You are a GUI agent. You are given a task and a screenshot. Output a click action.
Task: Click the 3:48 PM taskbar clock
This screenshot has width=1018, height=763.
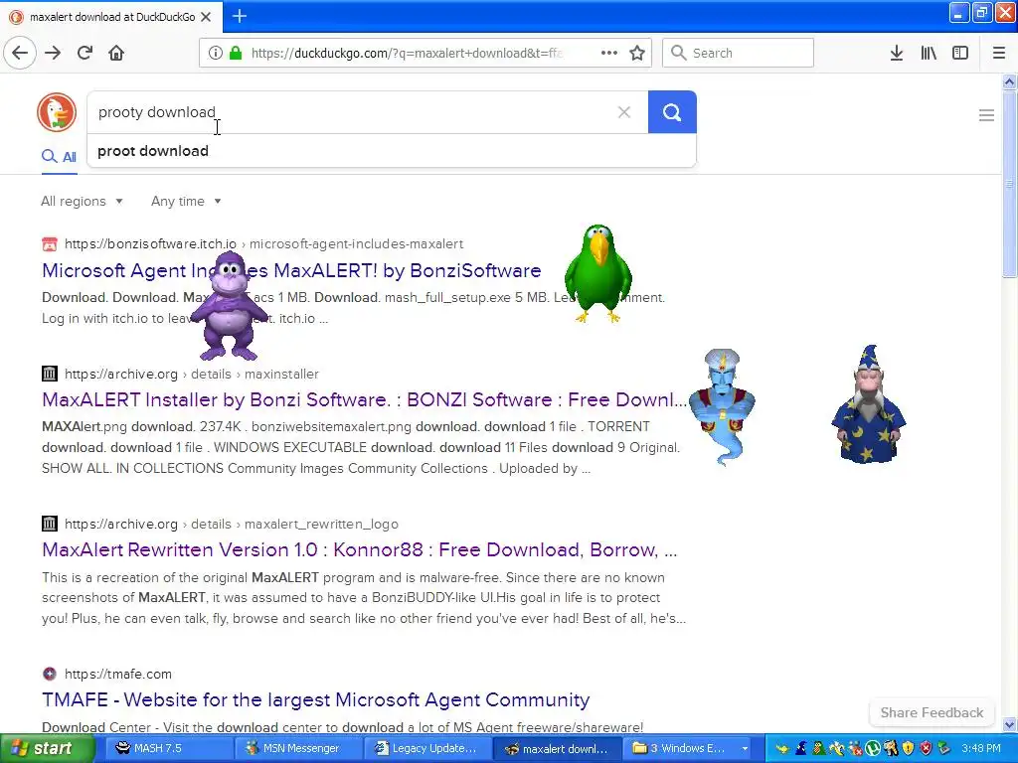coord(981,748)
